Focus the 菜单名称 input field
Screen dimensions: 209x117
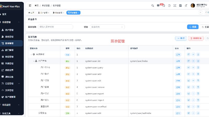55,27
